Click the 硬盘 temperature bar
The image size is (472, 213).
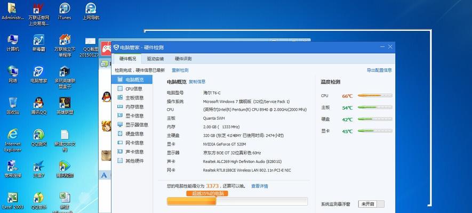point(375,119)
